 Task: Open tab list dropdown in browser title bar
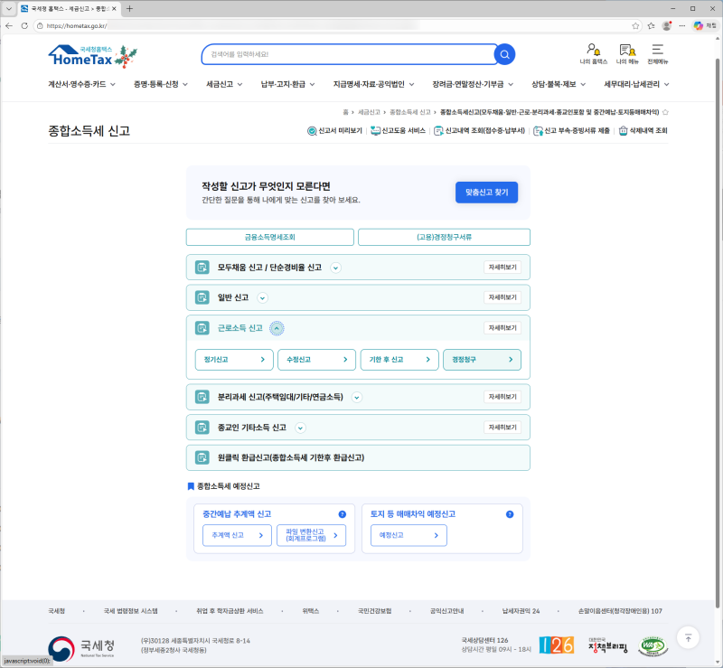click(x=8, y=8)
